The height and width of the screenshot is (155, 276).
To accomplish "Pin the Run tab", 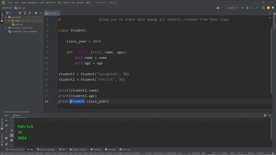I will pos(6,144).
